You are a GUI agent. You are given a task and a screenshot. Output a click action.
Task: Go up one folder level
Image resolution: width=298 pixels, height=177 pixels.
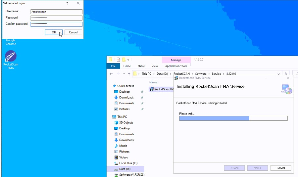[x=129, y=74]
